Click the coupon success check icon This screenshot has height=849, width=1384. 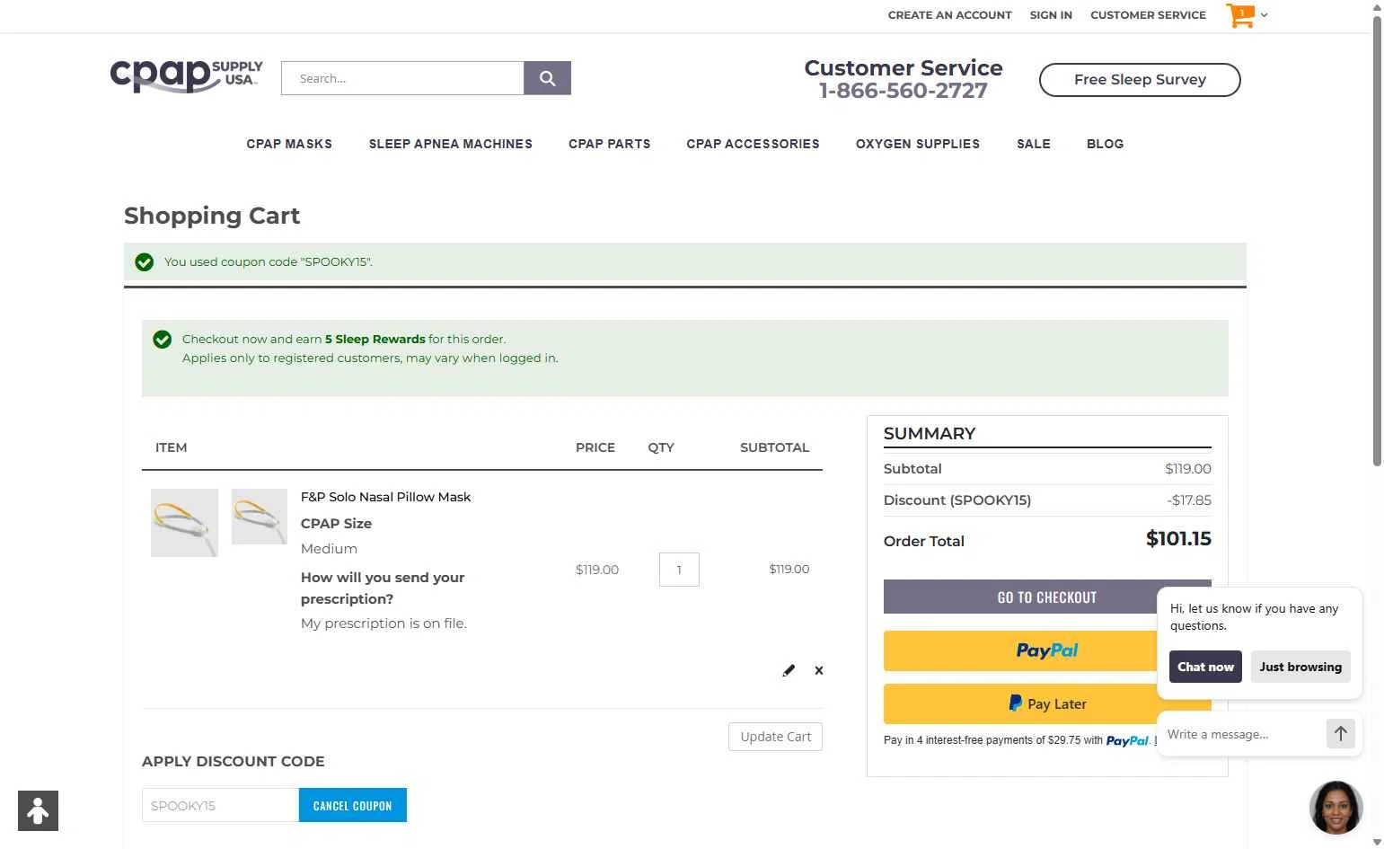[144, 262]
